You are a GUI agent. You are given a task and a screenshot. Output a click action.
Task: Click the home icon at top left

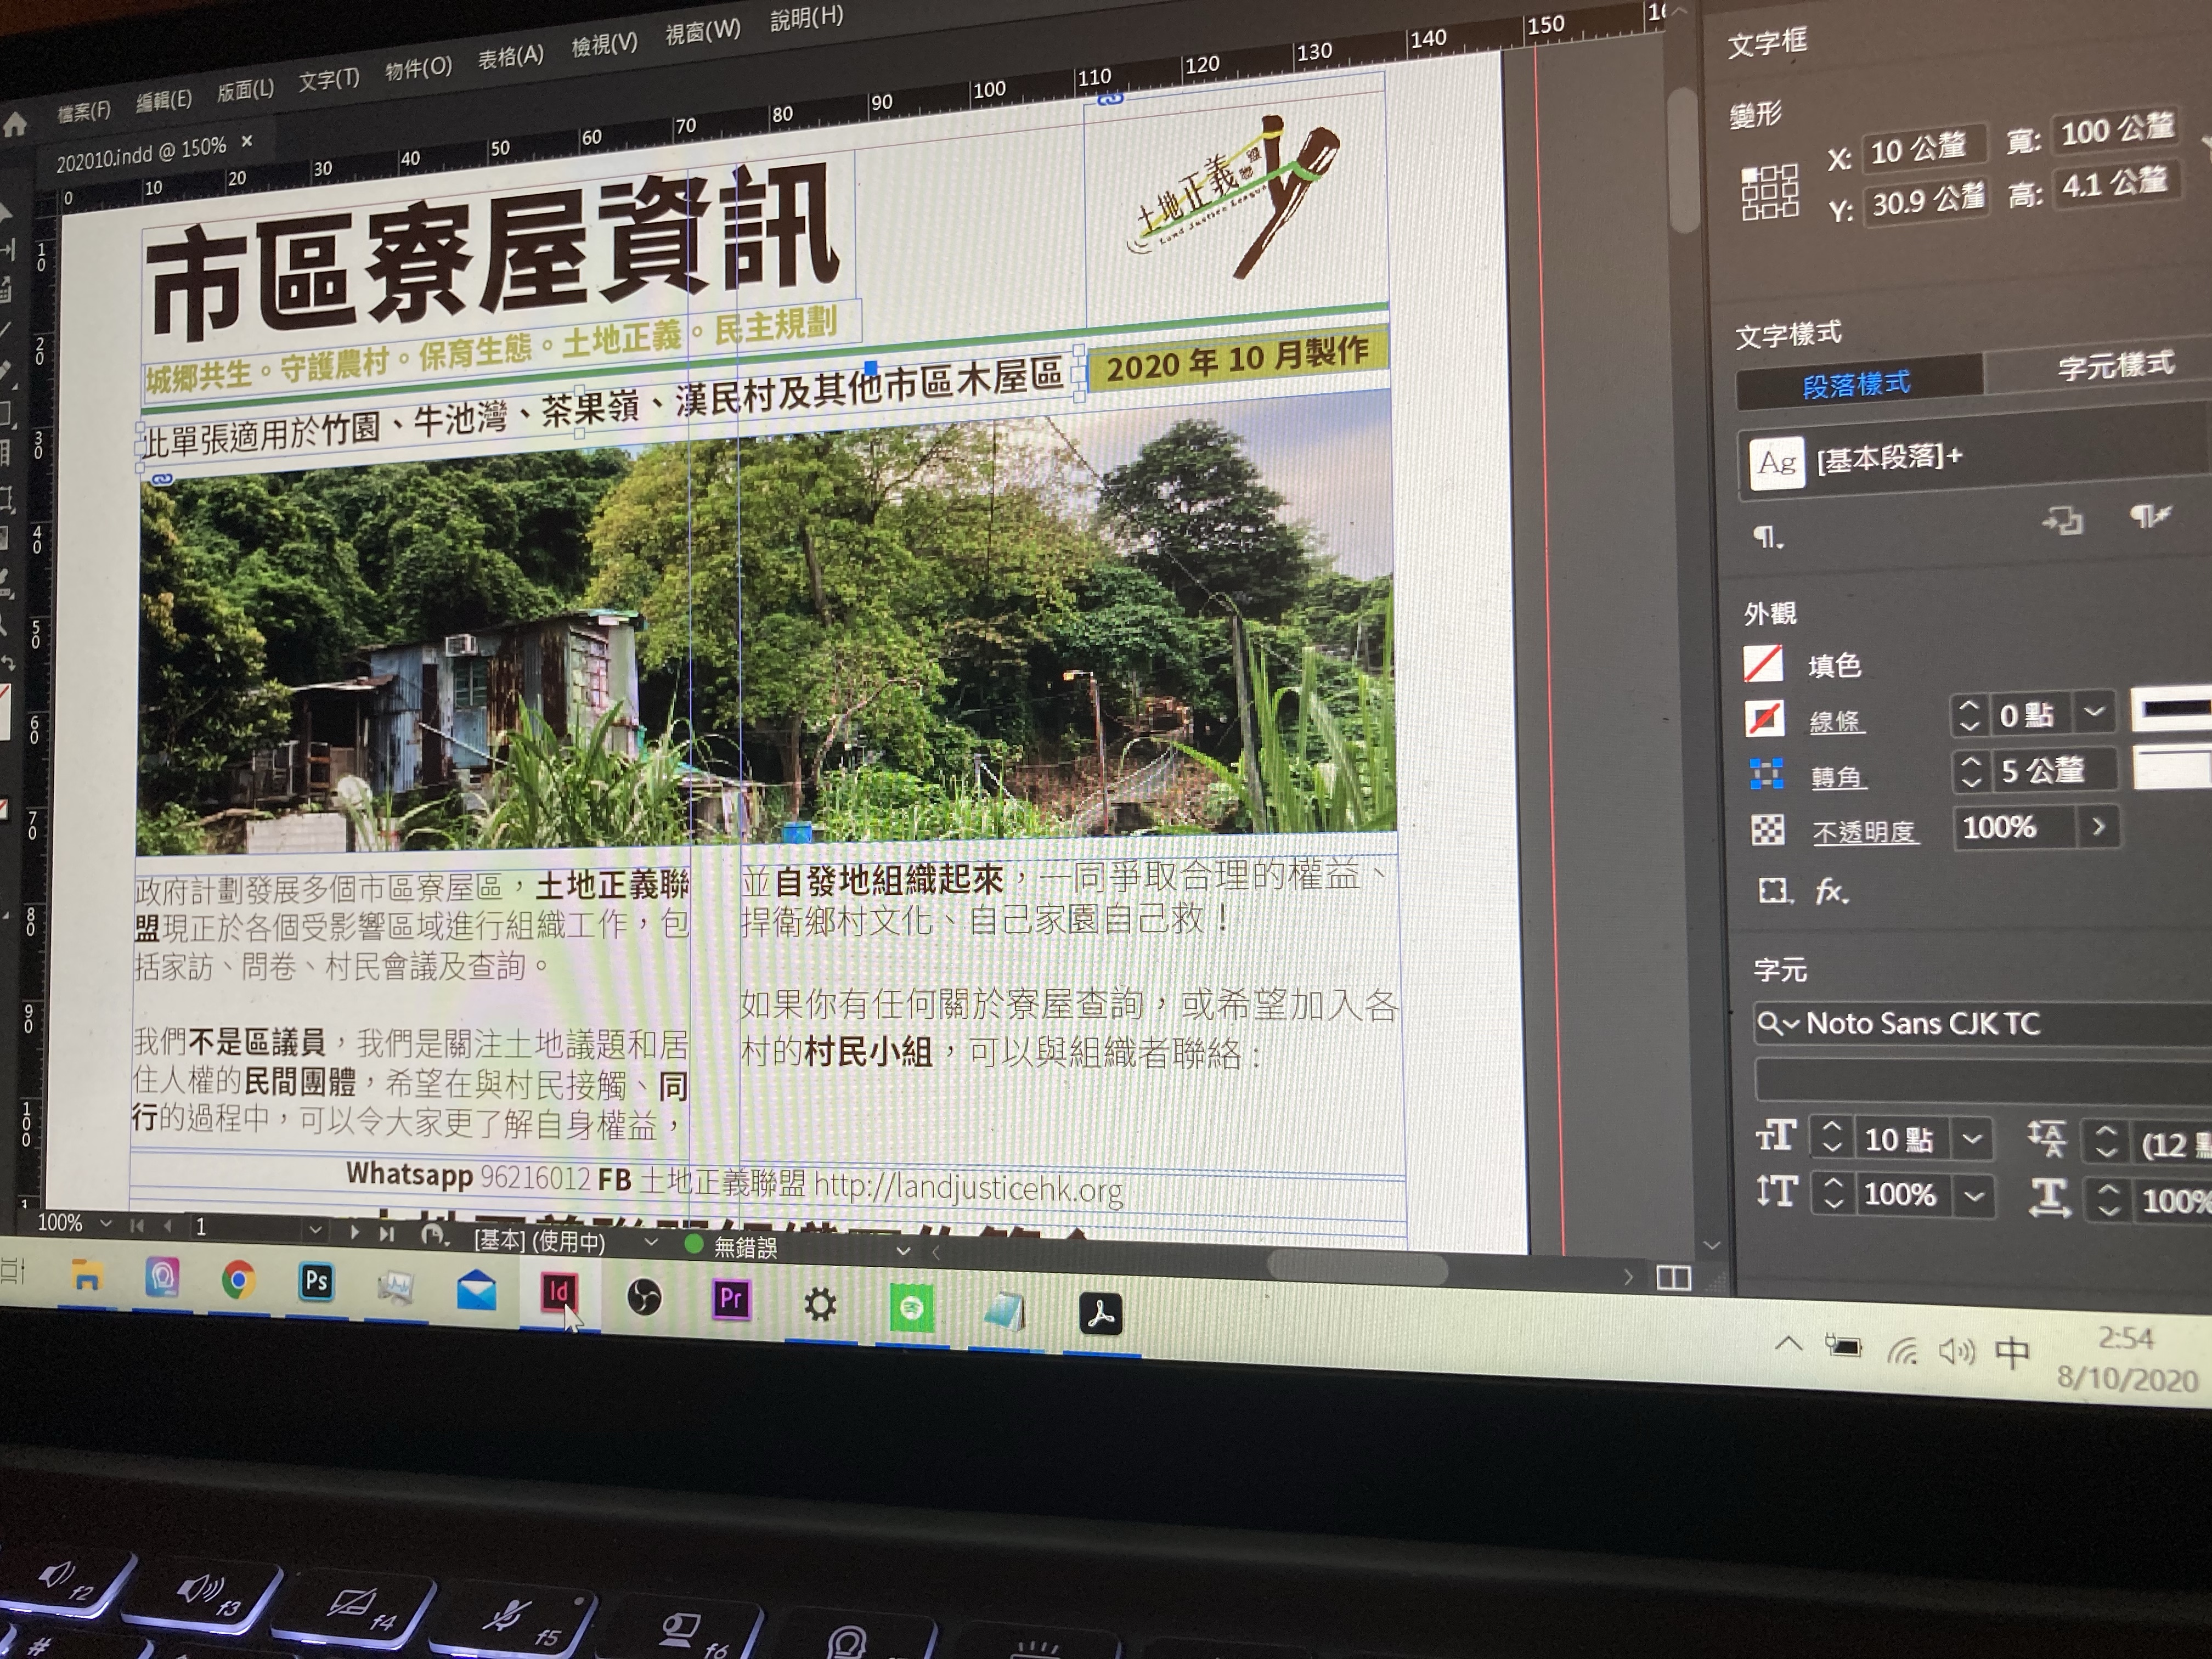(16, 124)
